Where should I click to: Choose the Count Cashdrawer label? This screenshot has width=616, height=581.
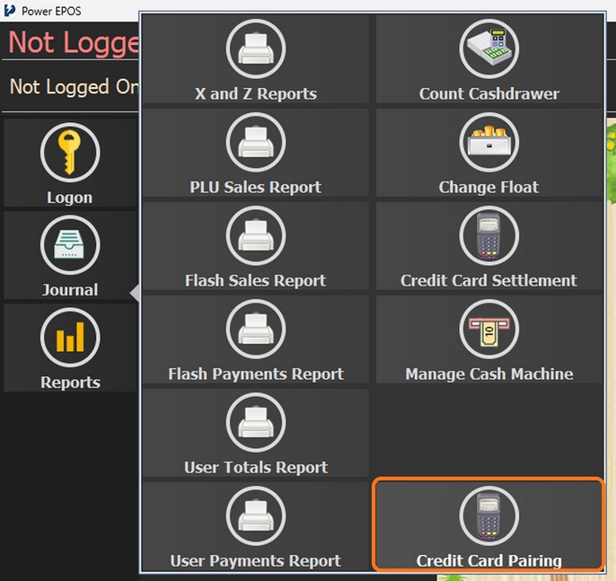489,94
